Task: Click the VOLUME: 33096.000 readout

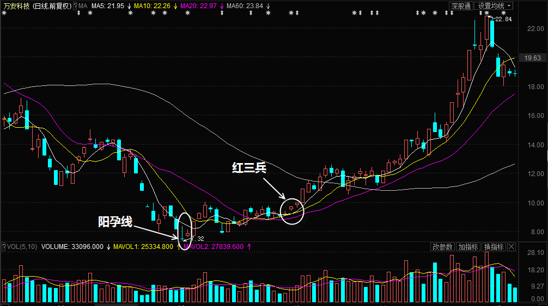Action: coord(72,247)
